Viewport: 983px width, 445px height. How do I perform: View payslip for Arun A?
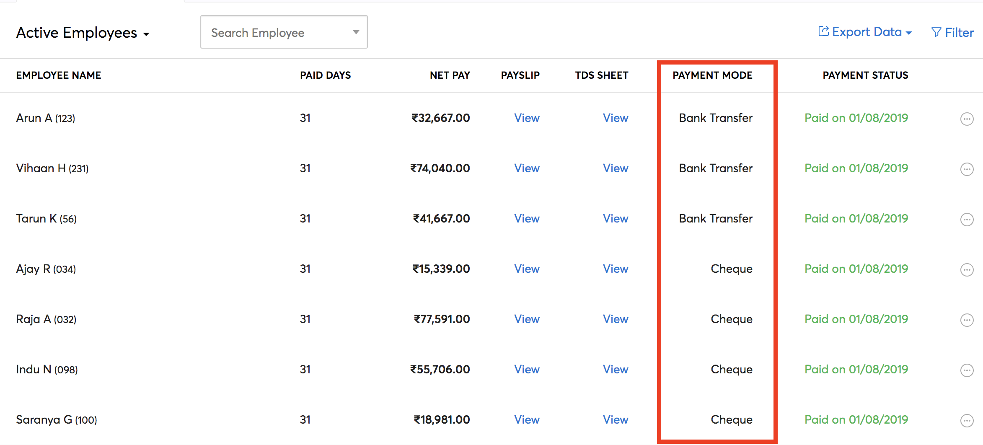pyautogui.click(x=527, y=118)
